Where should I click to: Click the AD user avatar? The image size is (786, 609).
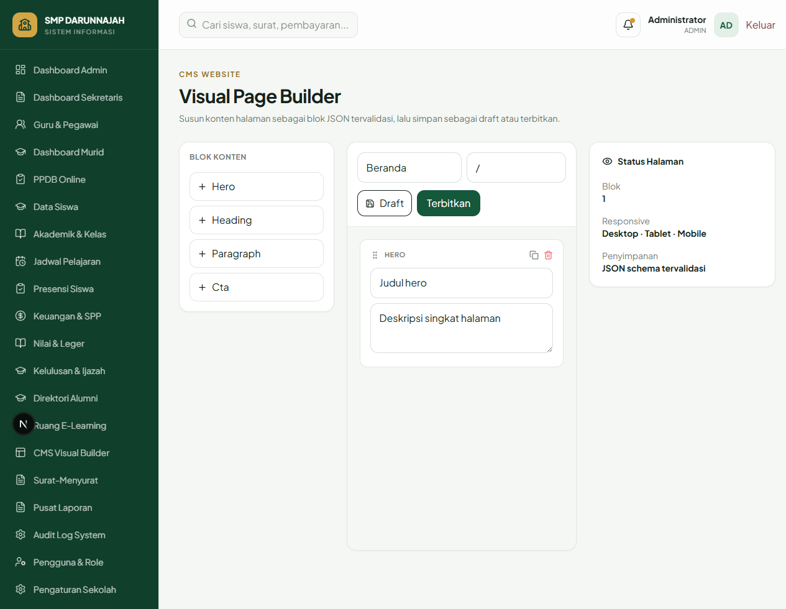[726, 25]
